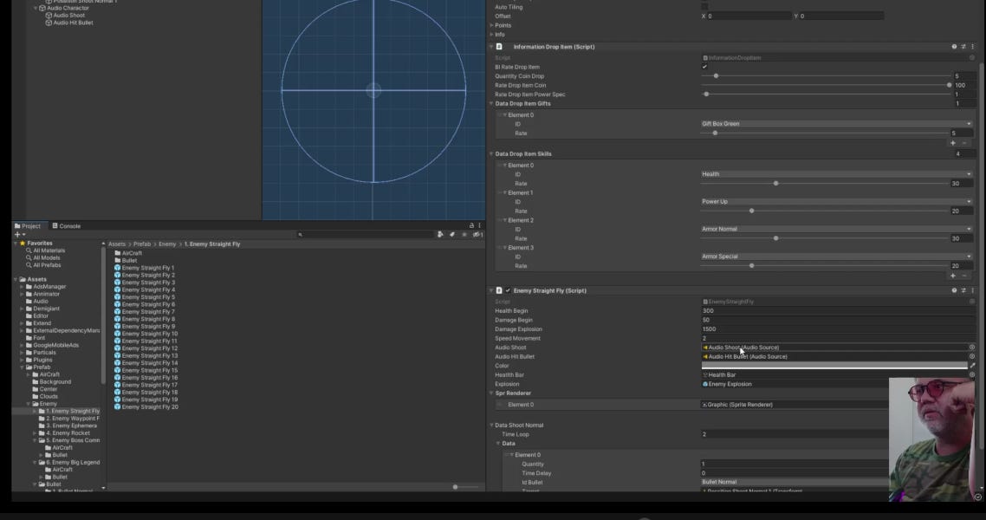This screenshot has height=520, width=986.
Task: Click the help icon on Enemy Straight Fly component
Action: 954,290
